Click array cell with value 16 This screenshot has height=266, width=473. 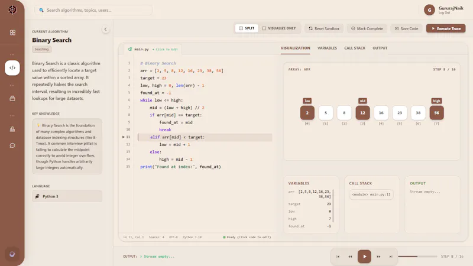(381, 113)
